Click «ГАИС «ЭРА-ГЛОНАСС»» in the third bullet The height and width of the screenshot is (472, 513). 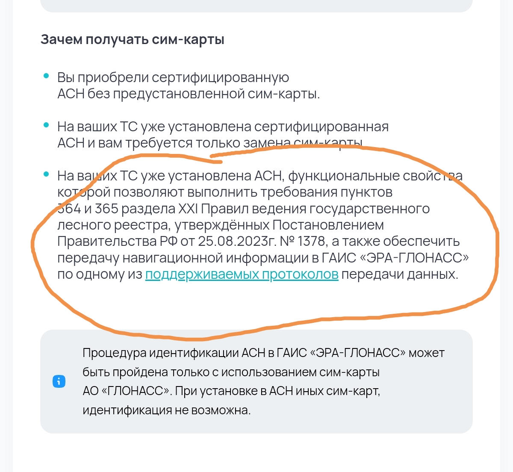click(x=395, y=258)
